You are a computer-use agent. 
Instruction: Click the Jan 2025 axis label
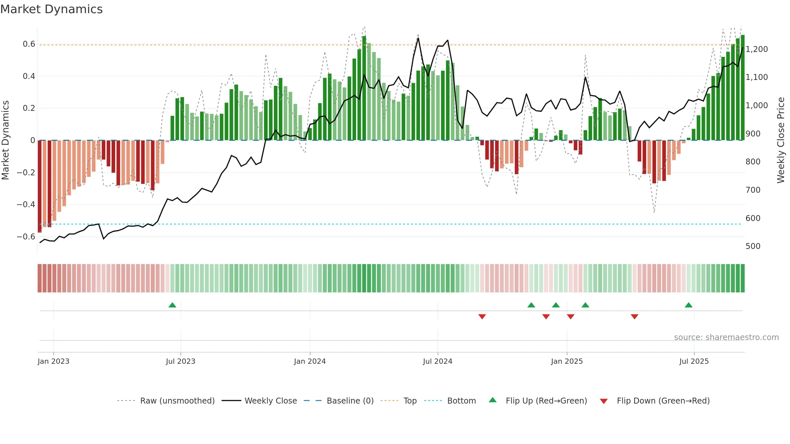tap(567, 361)
